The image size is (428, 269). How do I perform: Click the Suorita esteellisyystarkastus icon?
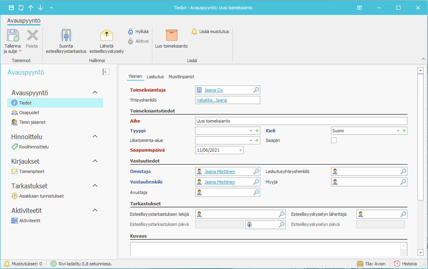click(66, 35)
